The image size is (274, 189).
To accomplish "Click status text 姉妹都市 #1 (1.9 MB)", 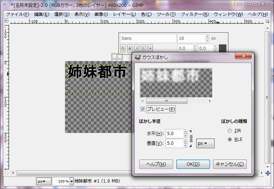I will [x=97, y=181].
